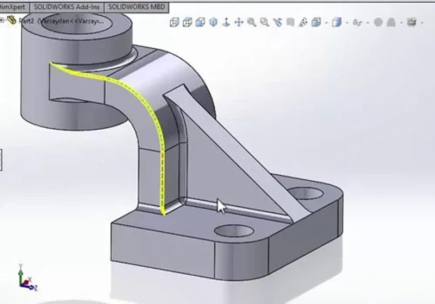Activate the Pan tool
Viewport: 435px width, 304px height.
click(239, 22)
